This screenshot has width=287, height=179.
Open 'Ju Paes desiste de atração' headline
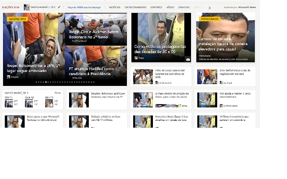coord(172,95)
